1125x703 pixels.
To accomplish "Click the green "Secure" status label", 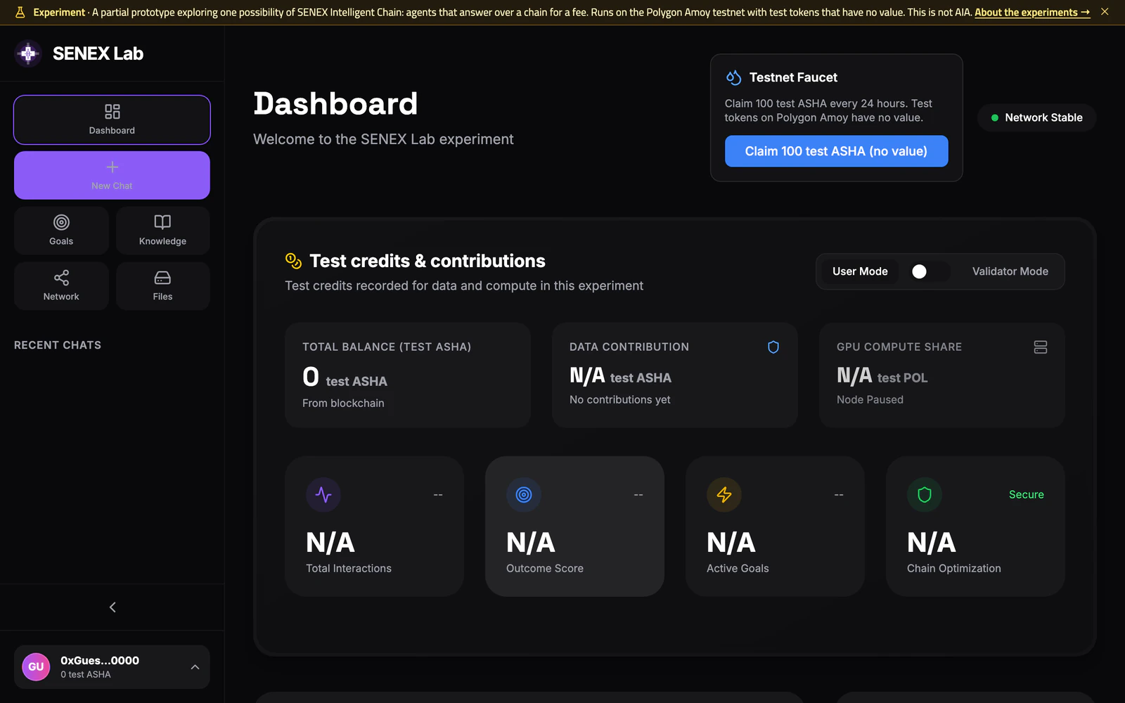I will click(1026, 495).
